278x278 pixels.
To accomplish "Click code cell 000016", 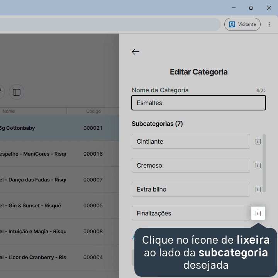I will [x=93, y=154].
